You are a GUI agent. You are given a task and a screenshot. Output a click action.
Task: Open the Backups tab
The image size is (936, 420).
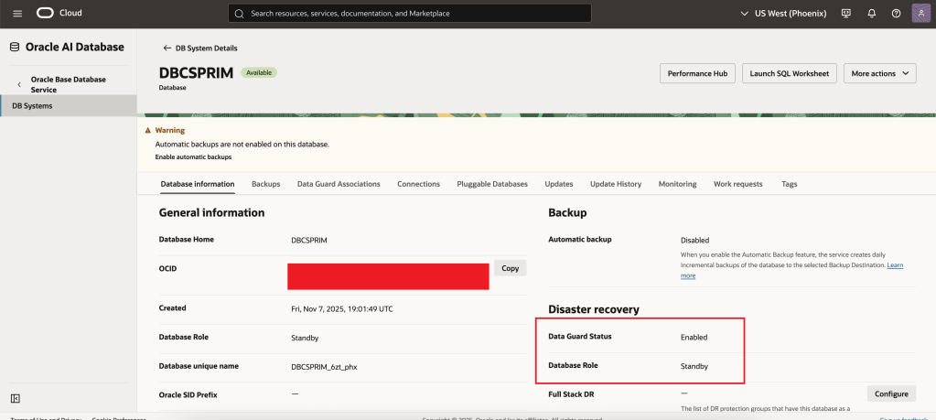click(x=265, y=184)
